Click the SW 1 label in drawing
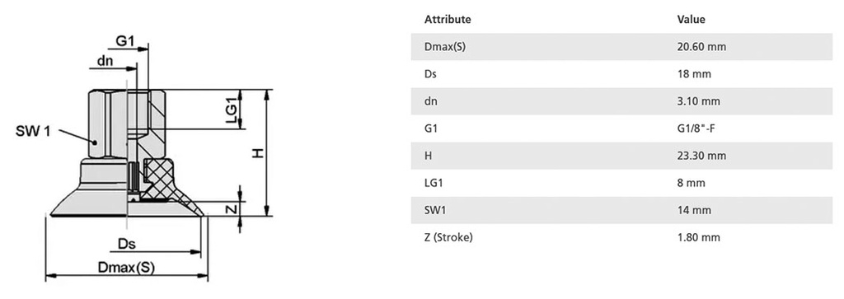The height and width of the screenshot is (299, 844). point(33,130)
